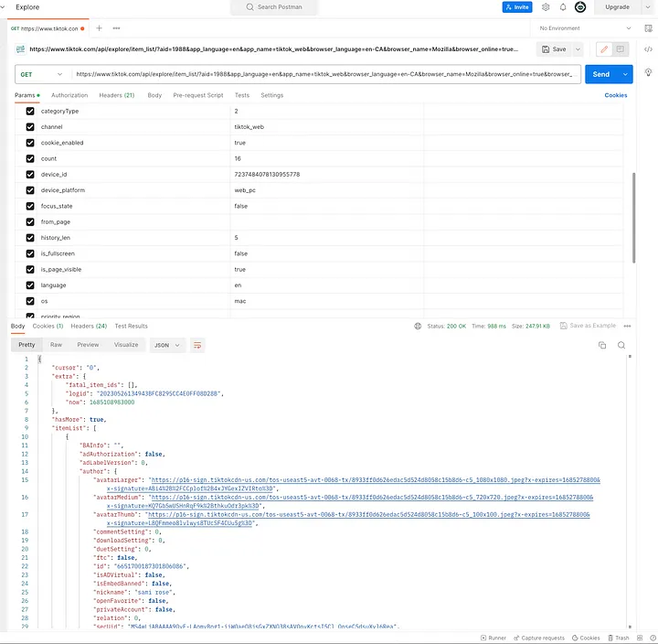Image resolution: width=658 pixels, height=644 pixels.
Task: Open the Test Results tab
Action: 131,326
